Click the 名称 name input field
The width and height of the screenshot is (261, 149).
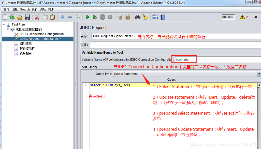176,36
